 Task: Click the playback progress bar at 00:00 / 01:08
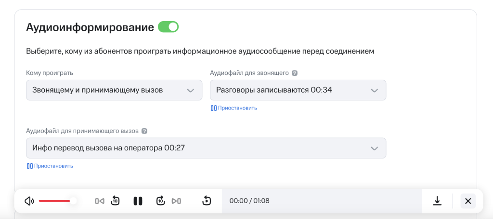322,201
